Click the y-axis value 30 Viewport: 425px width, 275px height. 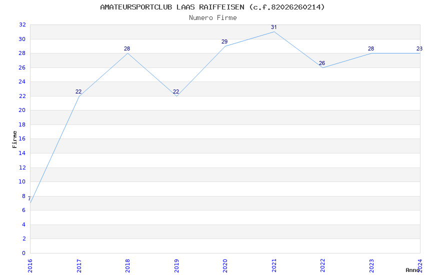point(22,39)
